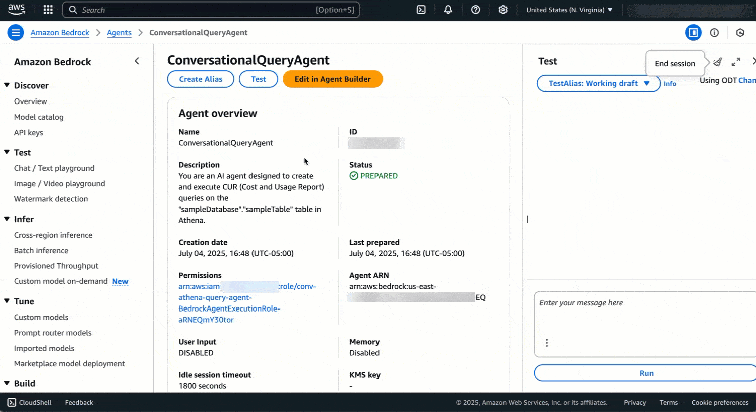This screenshot has width=756, height=412.
Task: Click the broom icon to end the session
Action: 718,62
